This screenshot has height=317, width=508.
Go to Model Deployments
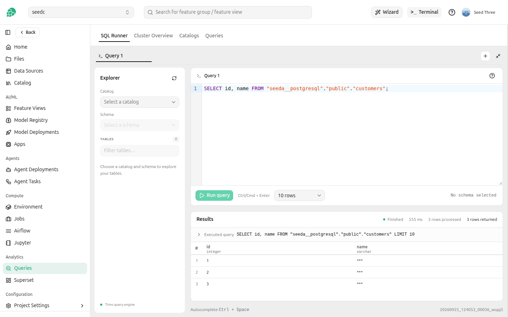(45, 132)
